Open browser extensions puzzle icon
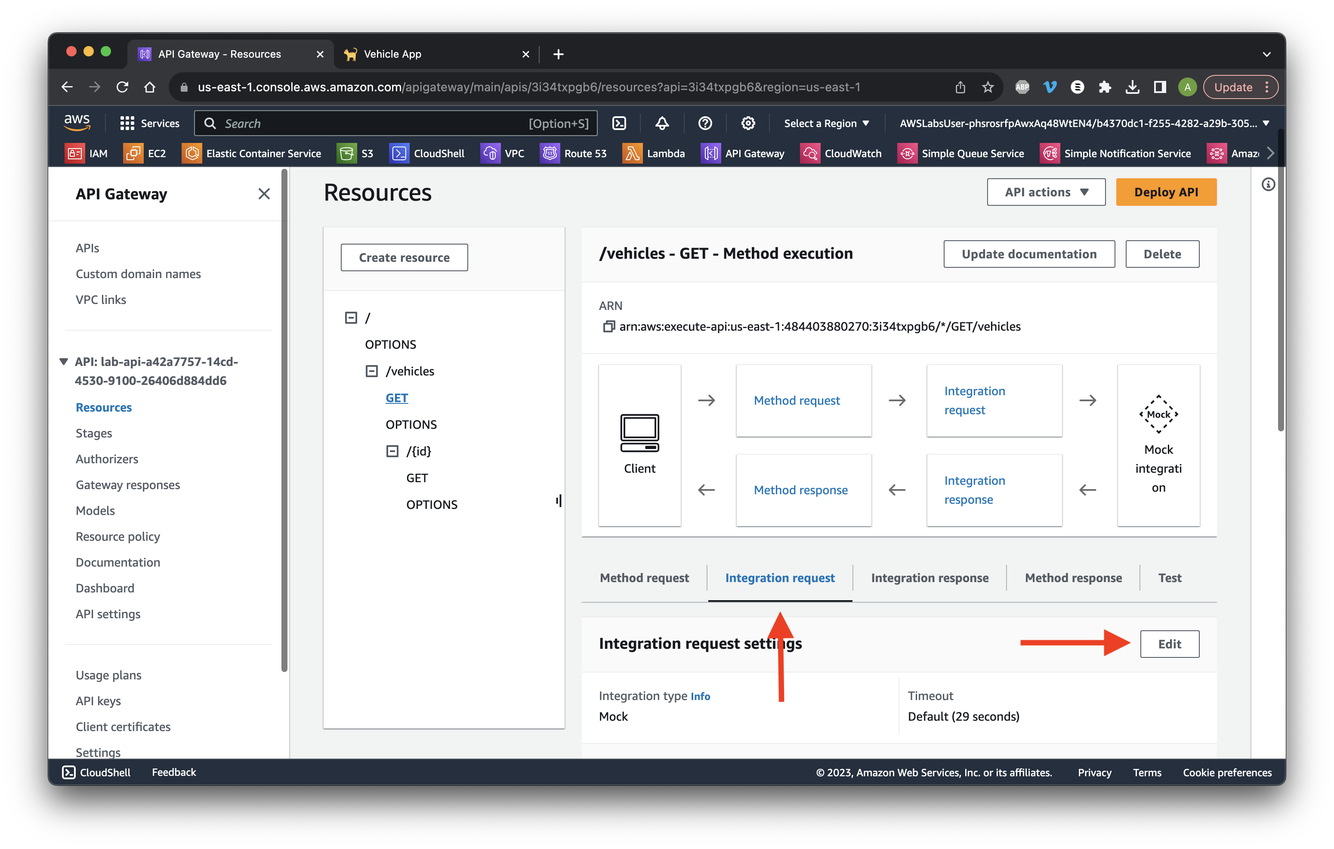 point(1105,87)
